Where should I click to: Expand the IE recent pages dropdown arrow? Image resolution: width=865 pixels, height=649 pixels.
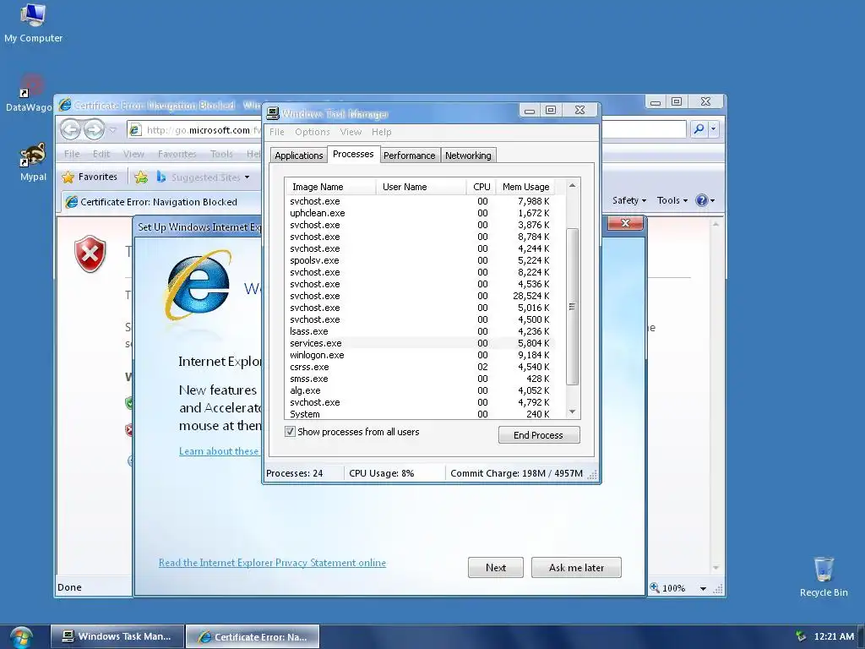(x=112, y=130)
